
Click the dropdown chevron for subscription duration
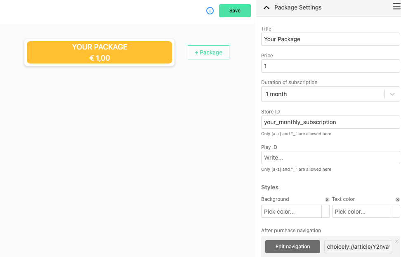pyautogui.click(x=392, y=94)
